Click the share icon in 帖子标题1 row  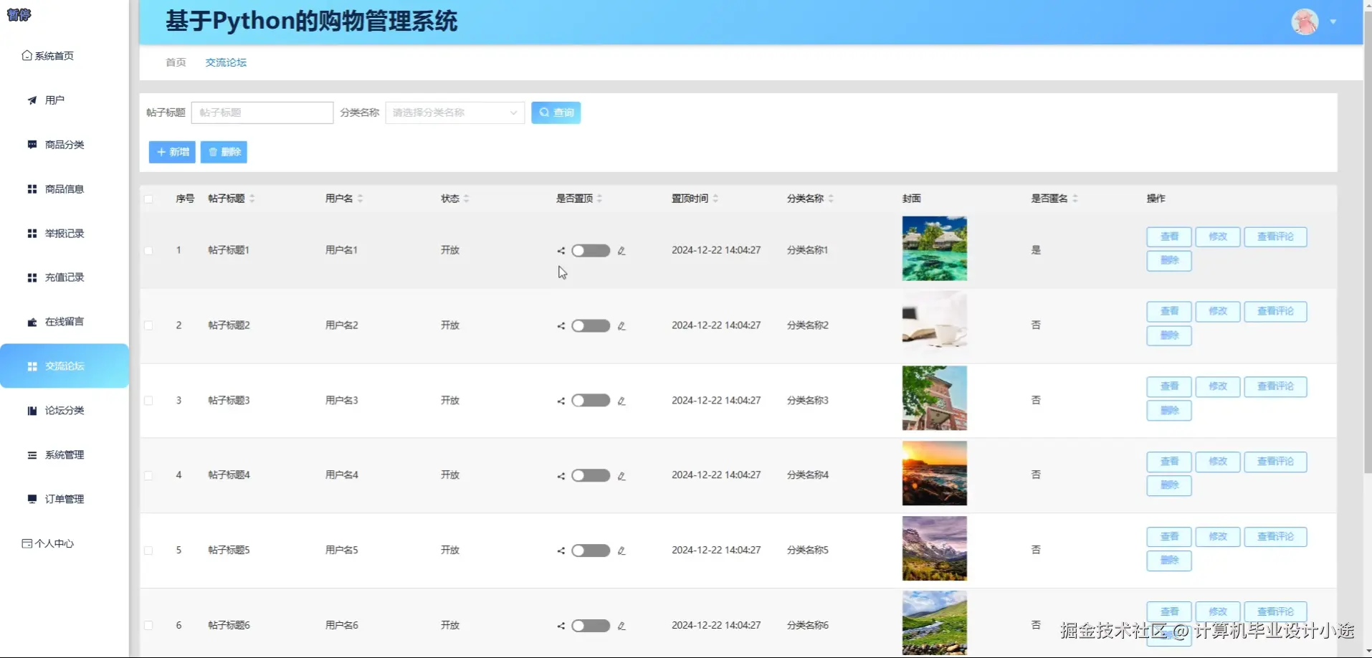pyautogui.click(x=561, y=251)
